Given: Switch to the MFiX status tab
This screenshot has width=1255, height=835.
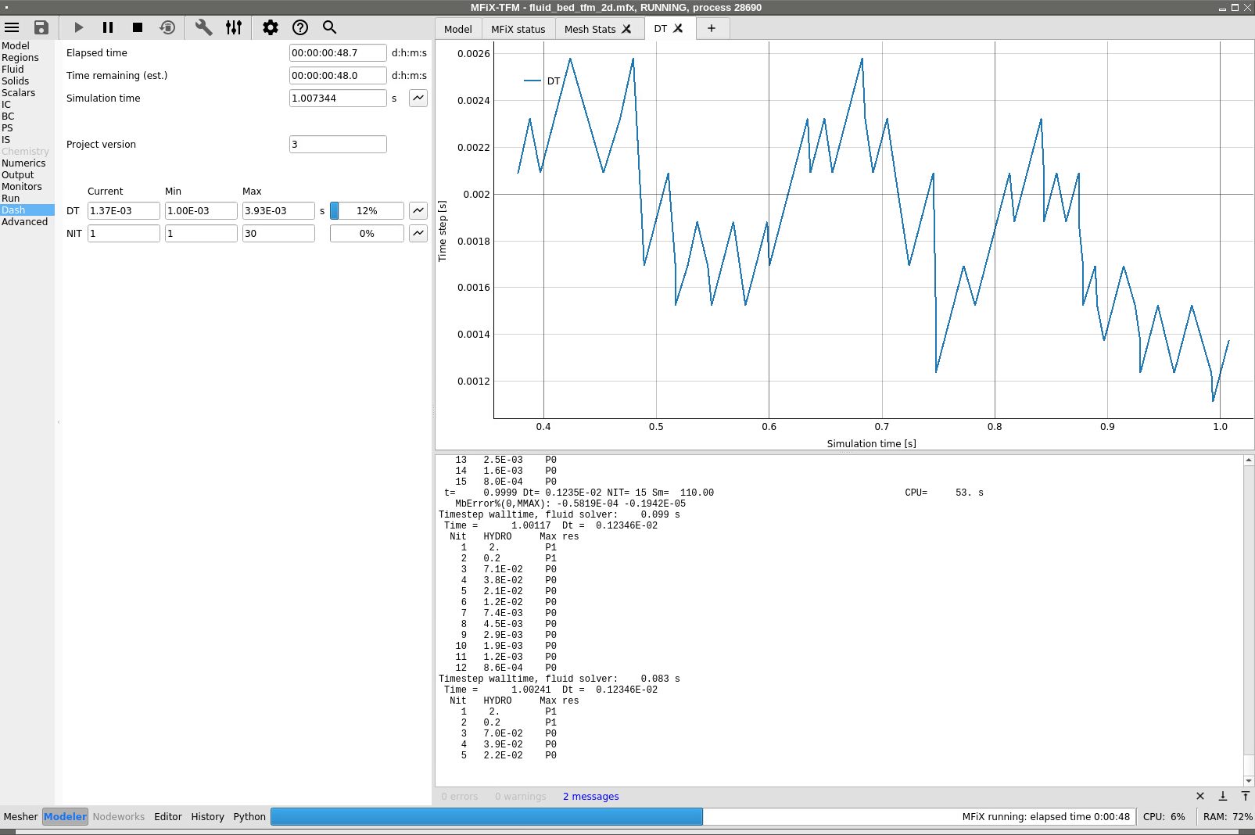Looking at the screenshot, I should [x=518, y=29].
